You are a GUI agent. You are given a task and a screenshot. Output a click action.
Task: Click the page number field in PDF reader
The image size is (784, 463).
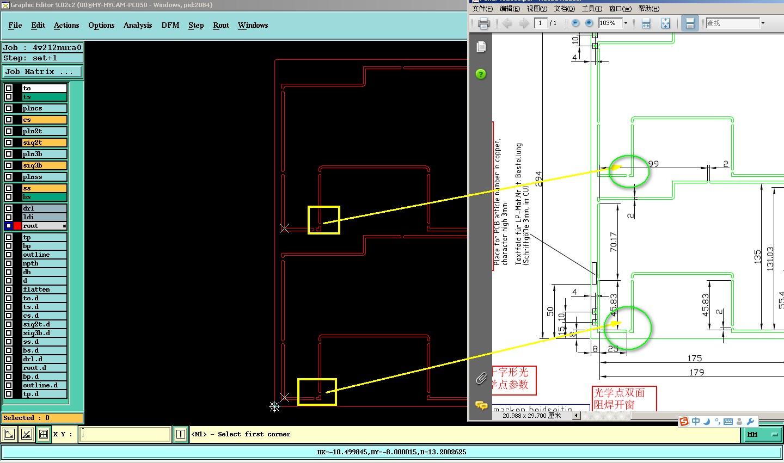tap(541, 23)
